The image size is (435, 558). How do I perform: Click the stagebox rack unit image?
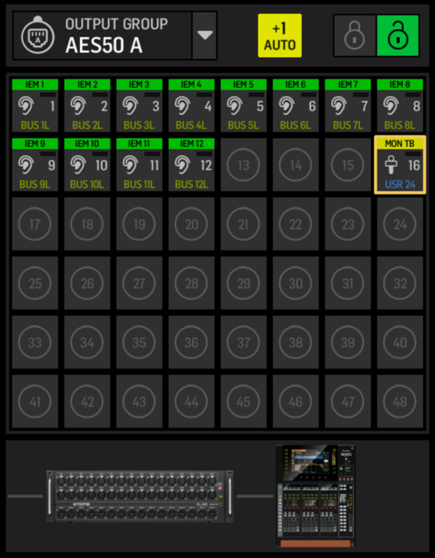(140, 497)
